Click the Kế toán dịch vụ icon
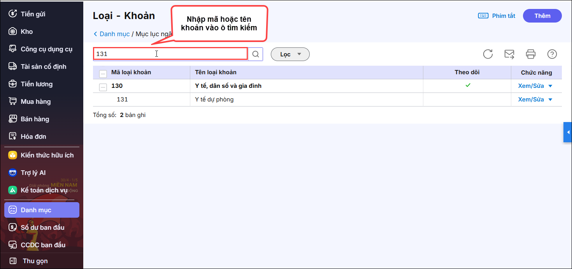Viewport: 572px width, 269px height. 13,190
